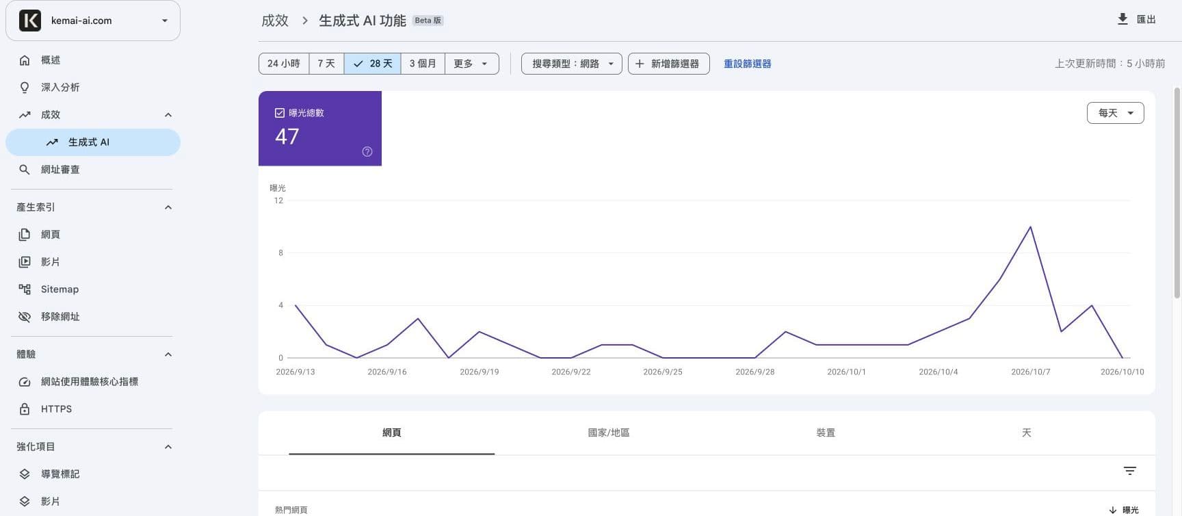Toggle the 曝光總數 checkbox
The width and height of the screenshot is (1182, 516).
280,113
